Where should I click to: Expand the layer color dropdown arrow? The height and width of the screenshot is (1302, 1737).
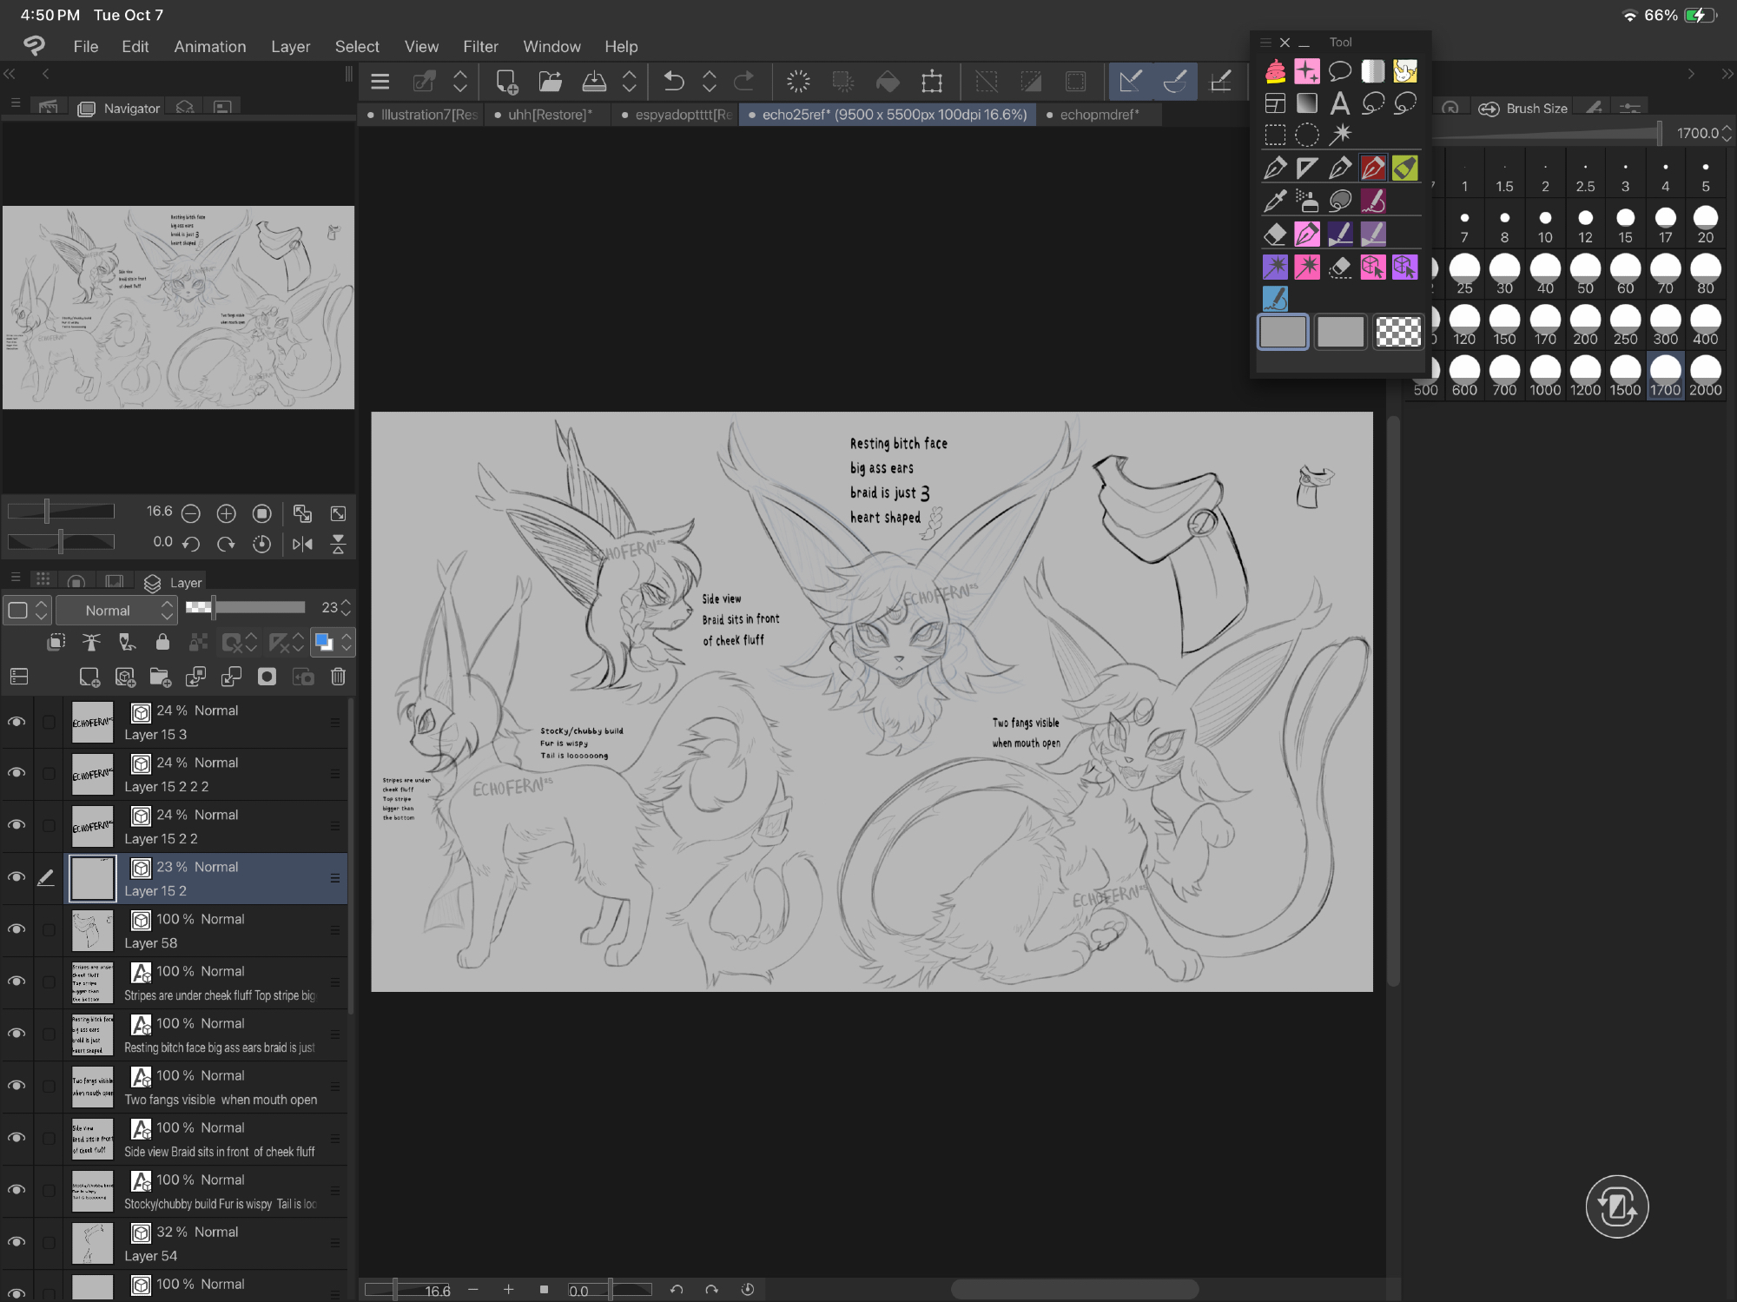347,643
